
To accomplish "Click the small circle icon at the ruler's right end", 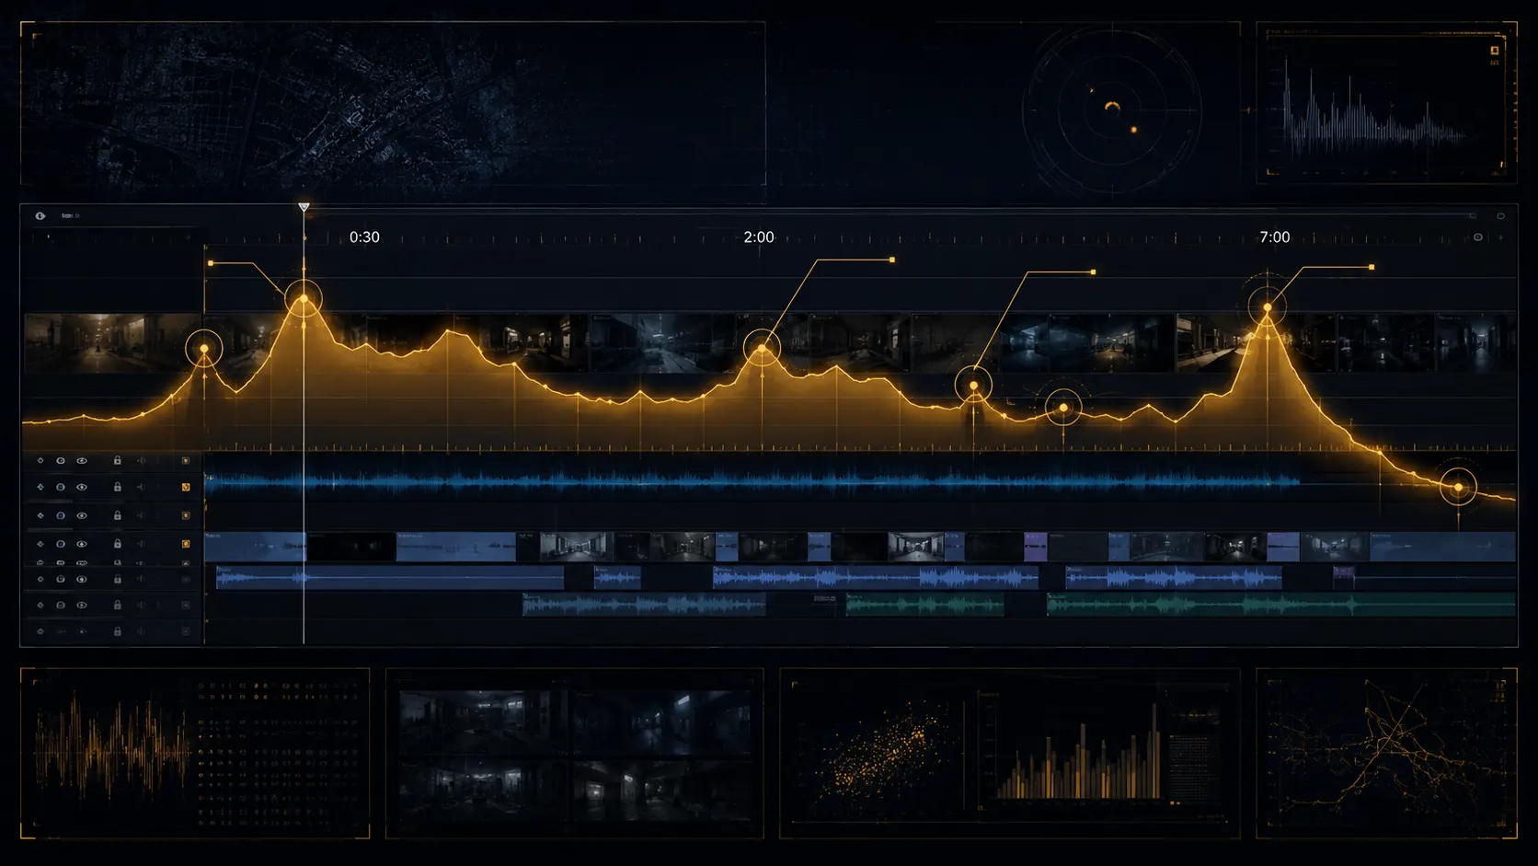I will 1478,237.
